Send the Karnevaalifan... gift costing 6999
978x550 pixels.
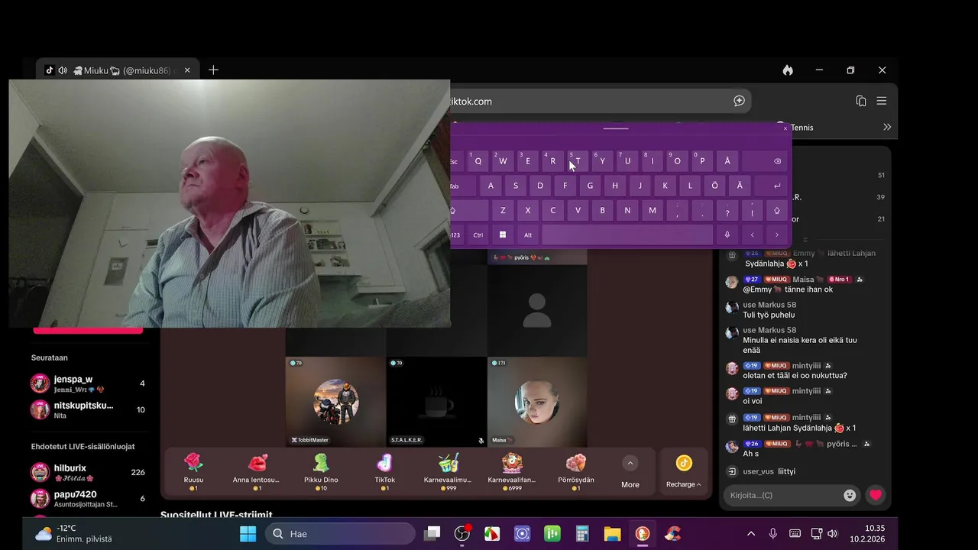click(x=512, y=471)
